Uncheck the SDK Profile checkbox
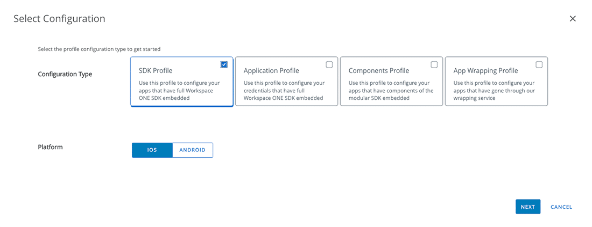Image resolution: width=592 pixels, height=227 pixels. 224,65
